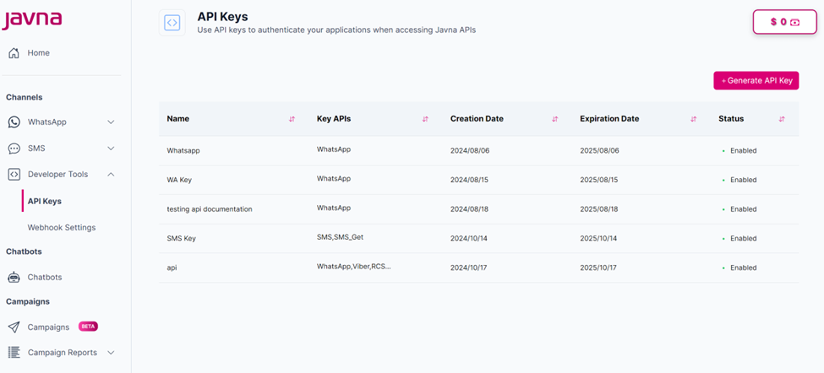
Task: Click the BETA badge next to Campaigns
Action: [x=88, y=327]
